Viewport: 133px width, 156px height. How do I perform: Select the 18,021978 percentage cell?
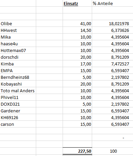coord(113,23)
